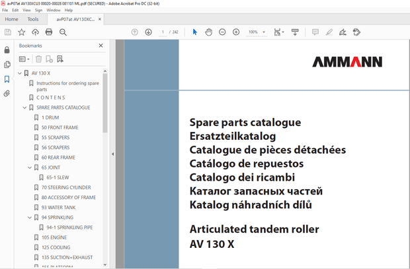Image resolution: width=410 pixels, height=269 pixels.
Task: Click the Save file icon
Action: [8, 32]
